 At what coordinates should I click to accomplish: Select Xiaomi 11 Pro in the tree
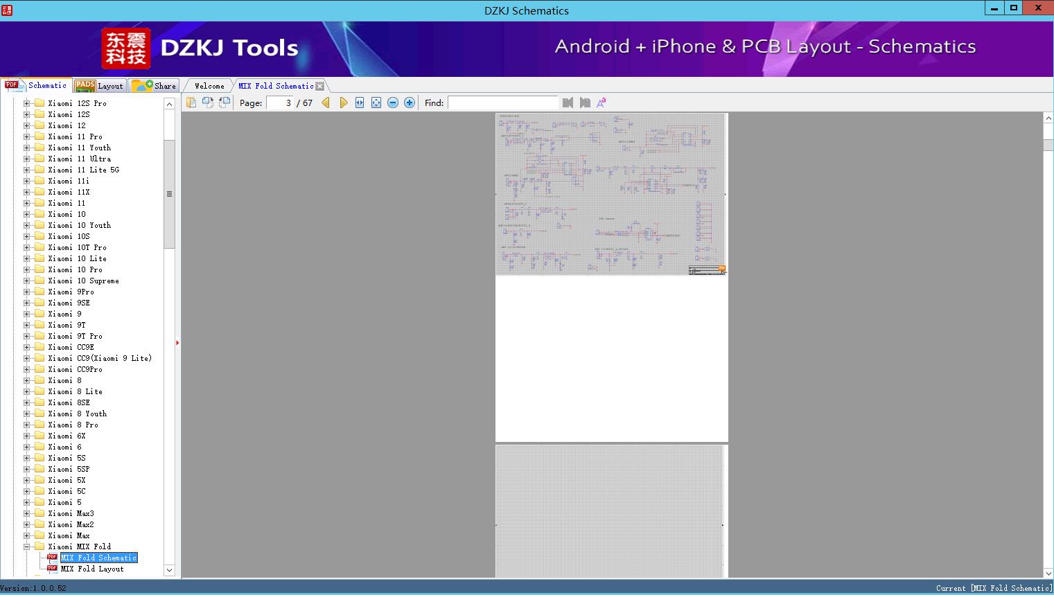tap(75, 136)
